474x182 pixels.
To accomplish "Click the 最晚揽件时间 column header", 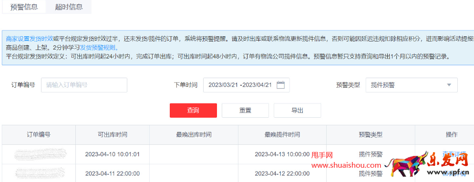I will point(282,135).
